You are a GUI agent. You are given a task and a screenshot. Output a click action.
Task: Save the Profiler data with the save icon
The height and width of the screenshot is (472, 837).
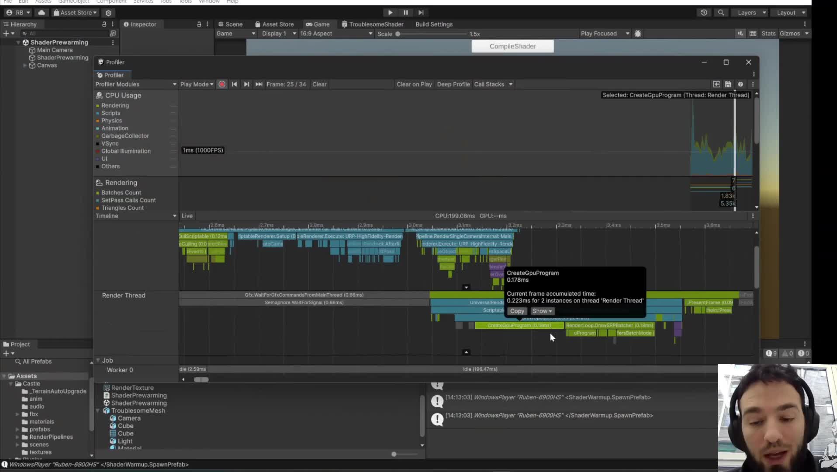[x=728, y=84]
